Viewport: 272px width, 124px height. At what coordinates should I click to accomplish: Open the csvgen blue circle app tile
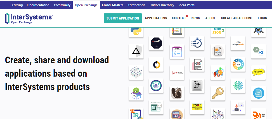point(259,93)
